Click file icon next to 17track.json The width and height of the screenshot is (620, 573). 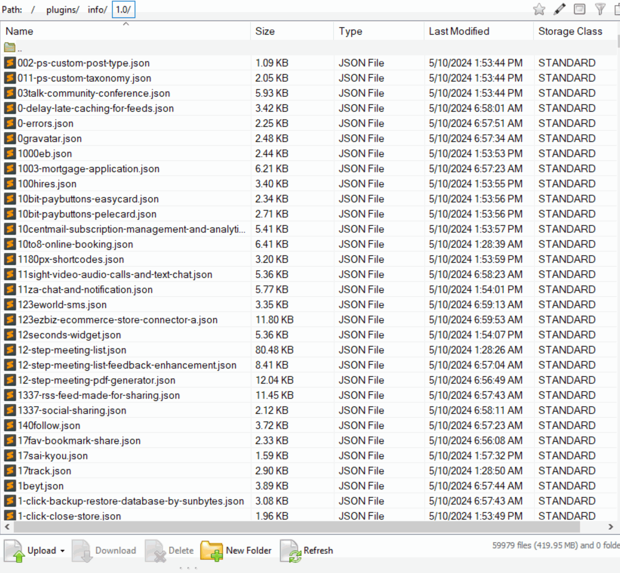(x=10, y=471)
